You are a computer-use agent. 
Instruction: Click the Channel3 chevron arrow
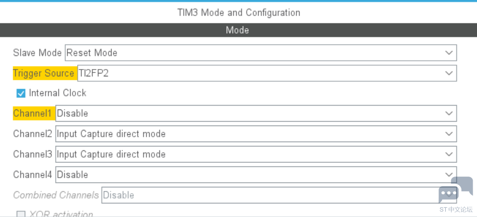449,154
